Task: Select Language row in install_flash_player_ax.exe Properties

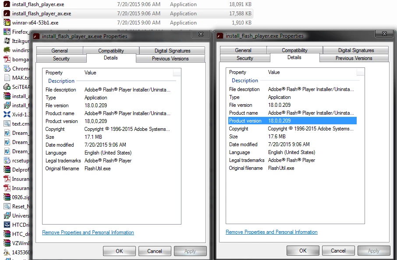Action: 109,153
